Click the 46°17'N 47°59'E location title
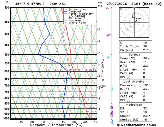 (40, 4)
